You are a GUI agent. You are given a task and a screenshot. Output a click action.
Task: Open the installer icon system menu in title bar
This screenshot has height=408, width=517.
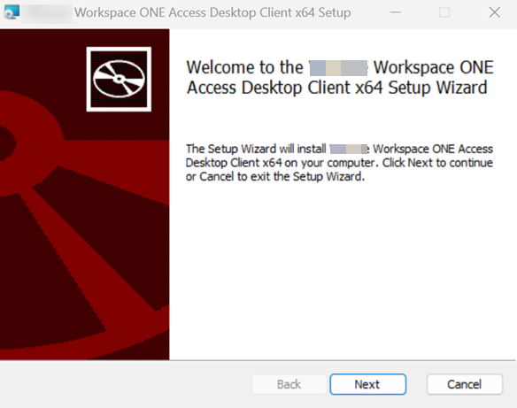pos(12,12)
